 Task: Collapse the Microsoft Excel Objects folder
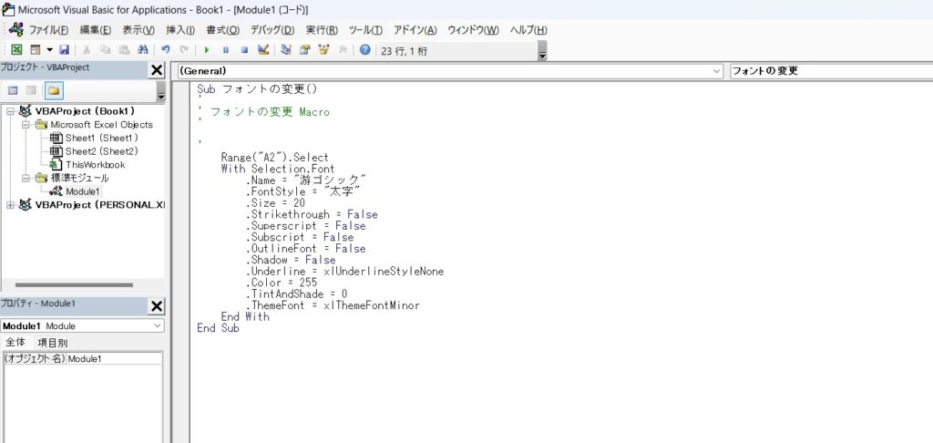(x=26, y=125)
